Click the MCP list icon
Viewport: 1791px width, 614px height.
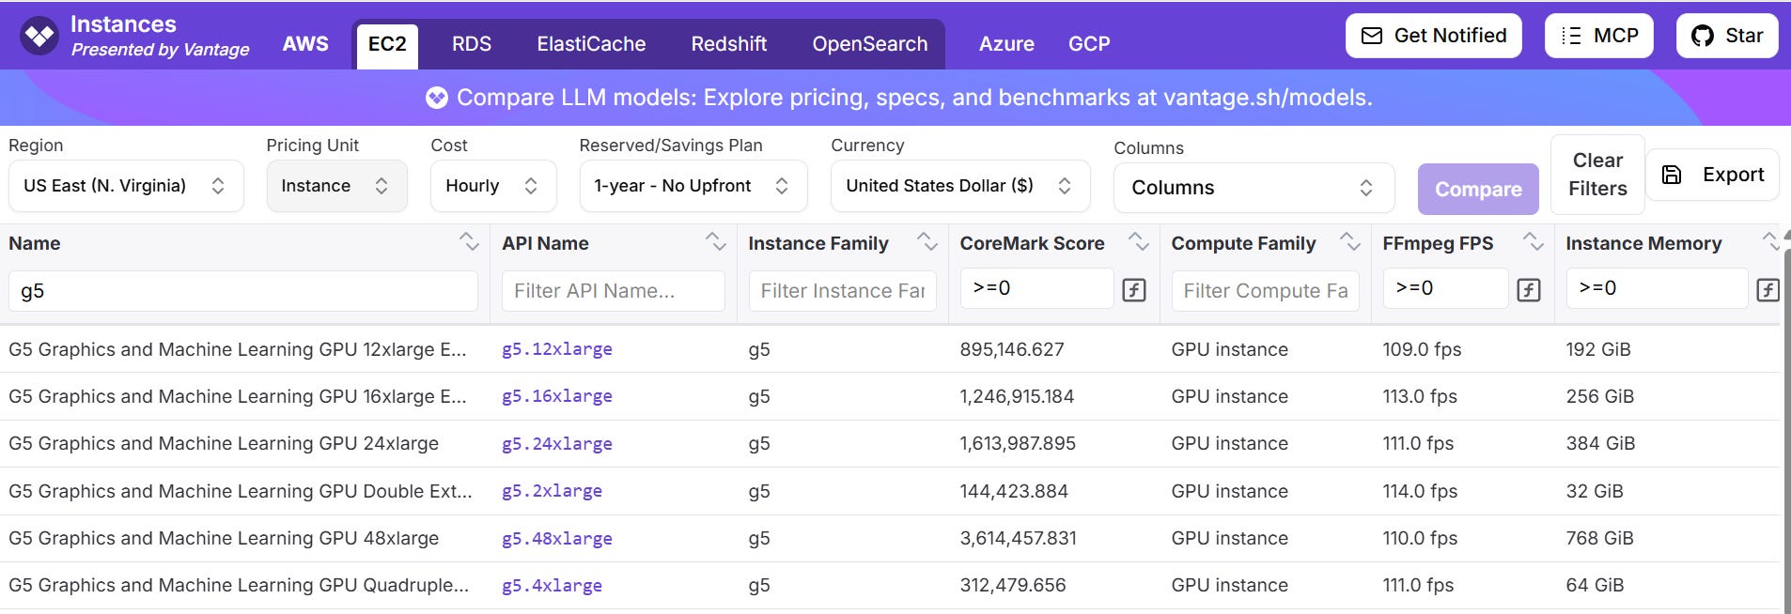1571,36
